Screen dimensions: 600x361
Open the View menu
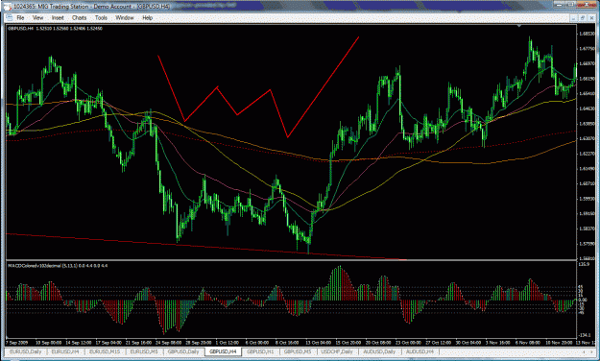37,17
